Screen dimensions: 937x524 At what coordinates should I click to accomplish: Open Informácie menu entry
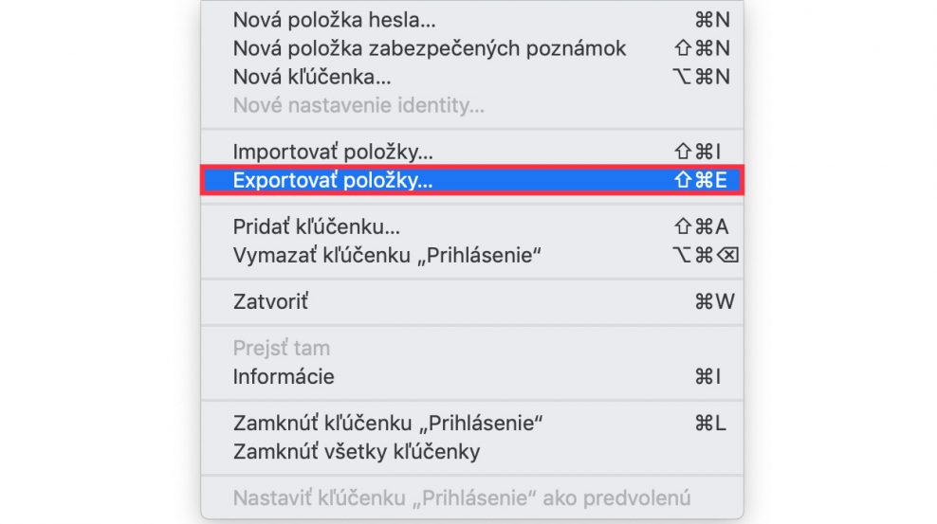(472, 376)
